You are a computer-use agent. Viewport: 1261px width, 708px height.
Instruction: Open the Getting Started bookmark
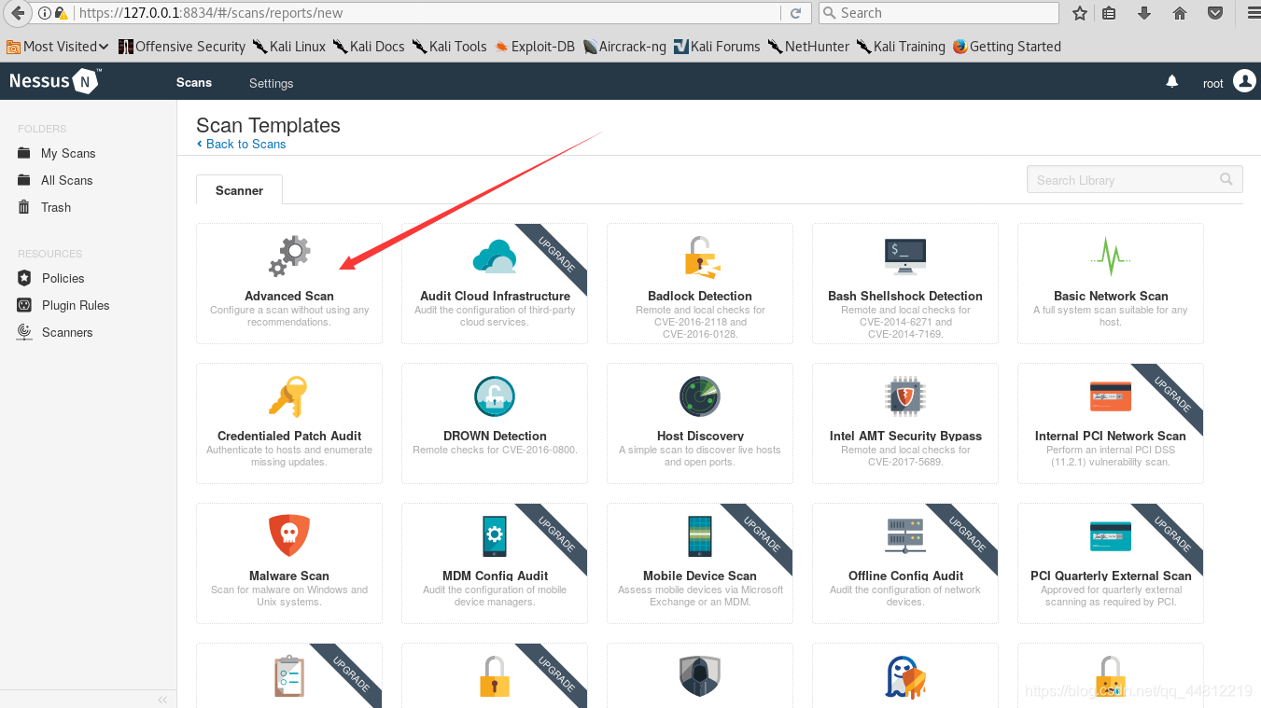tap(1006, 46)
